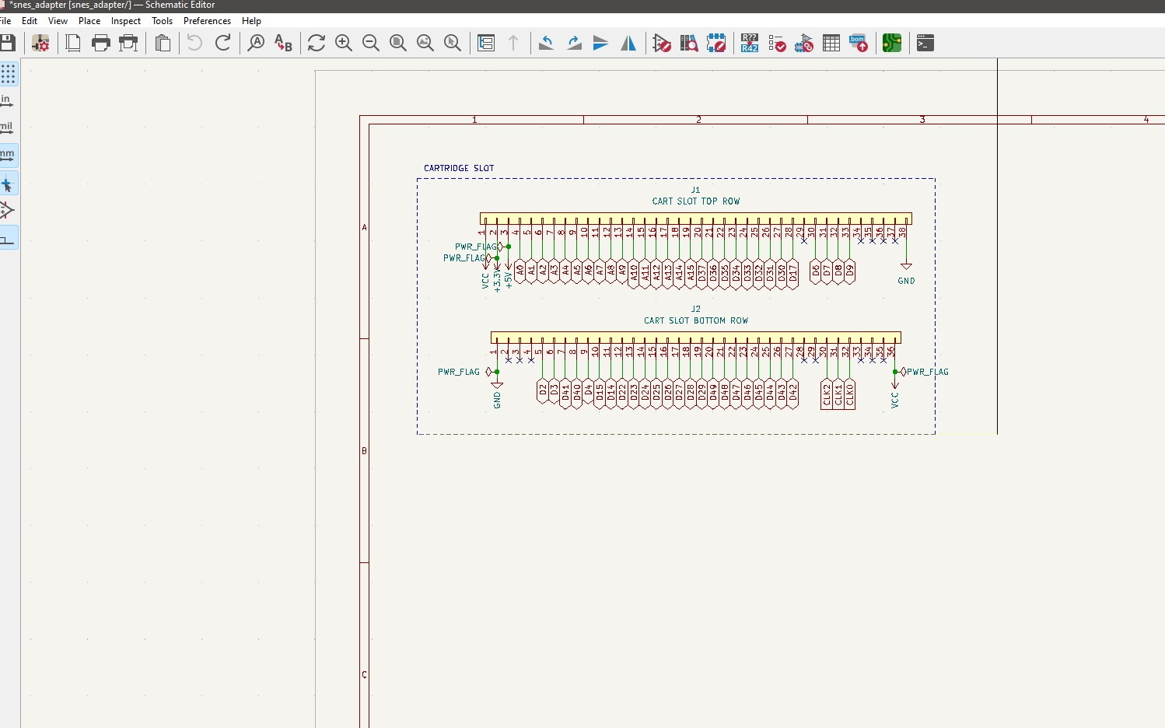Click the Leave Sheet up arrow
Screen dimensions: 1165x728
click(x=513, y=44)
